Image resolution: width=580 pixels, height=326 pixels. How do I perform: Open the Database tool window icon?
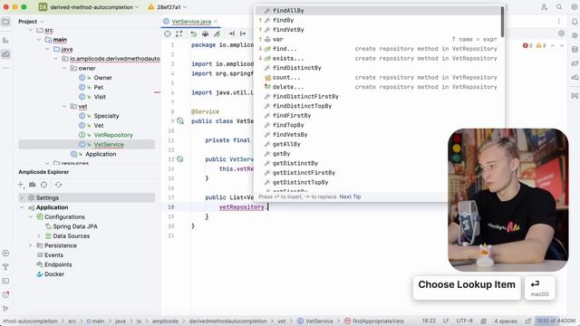(575, 50)
